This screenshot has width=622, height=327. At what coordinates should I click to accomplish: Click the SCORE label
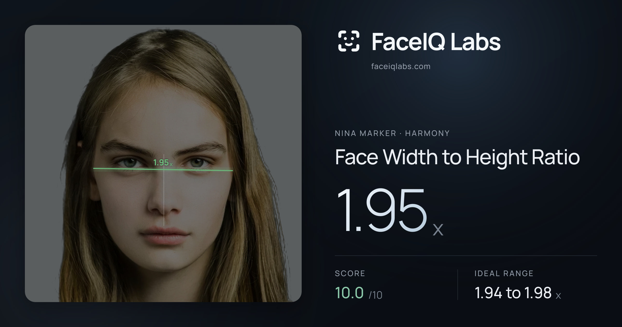point(350,273)
